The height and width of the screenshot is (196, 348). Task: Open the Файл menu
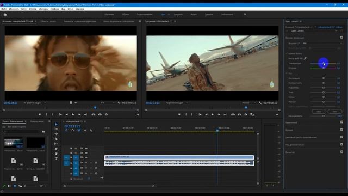pos(4,9)
